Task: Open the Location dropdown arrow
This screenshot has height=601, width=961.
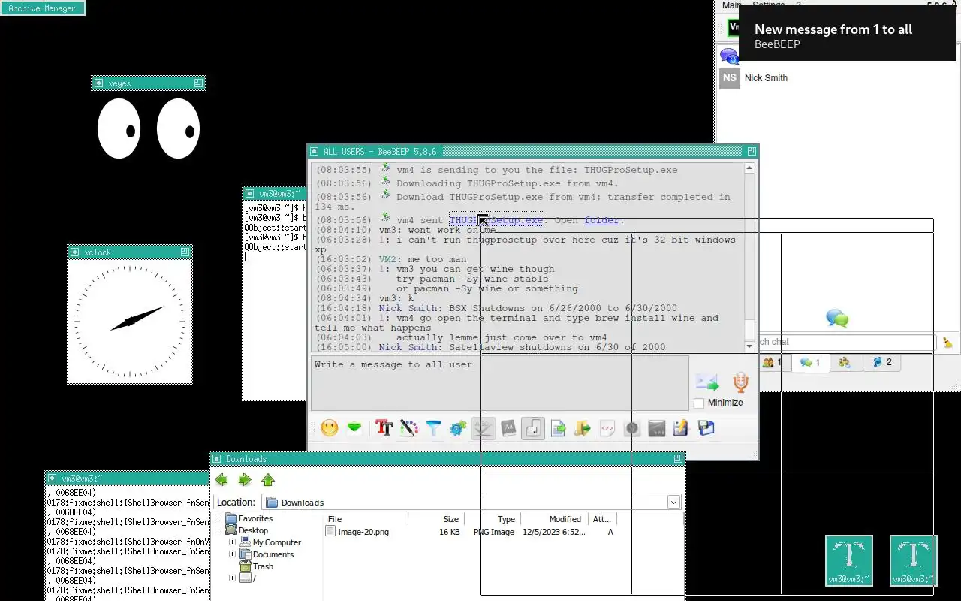Action: tap(673, 503)
